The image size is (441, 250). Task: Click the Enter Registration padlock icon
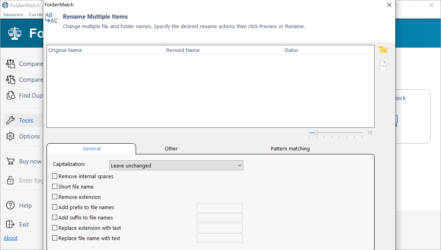[10, 180]
